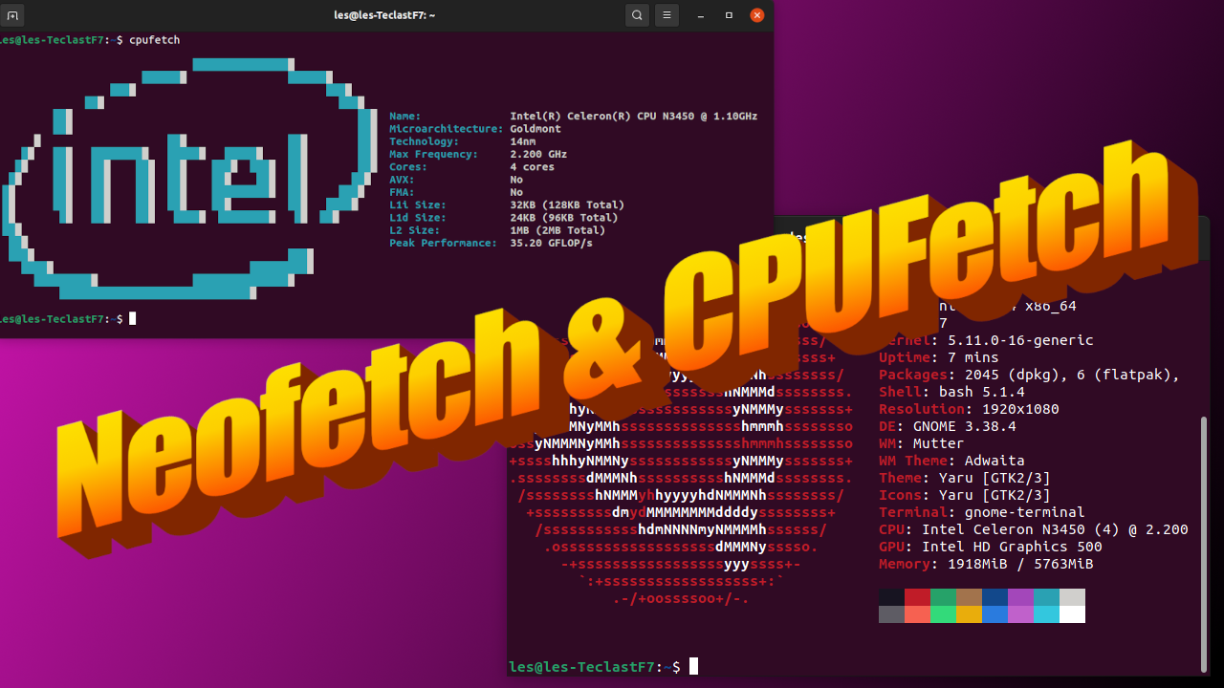Open the terminal hamburger menu
1224x688 pixels.
(x=667, y=15)
